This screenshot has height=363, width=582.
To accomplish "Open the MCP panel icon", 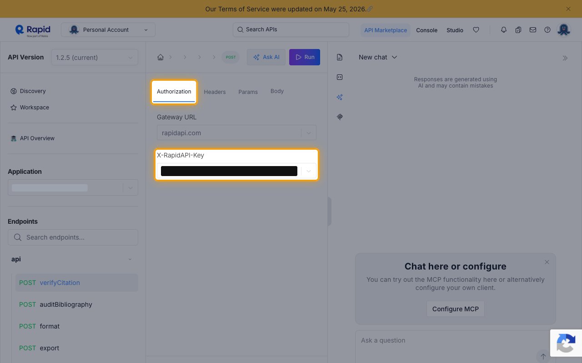I will point(340,117).
